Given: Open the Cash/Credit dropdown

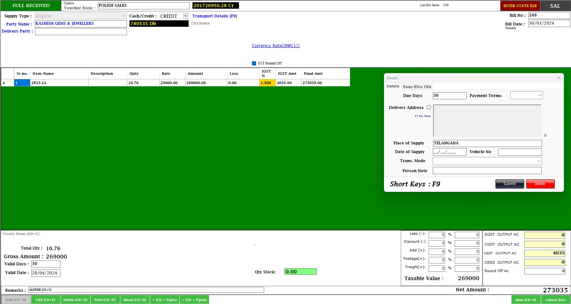Looking at the screenshot, I should 185,16.
